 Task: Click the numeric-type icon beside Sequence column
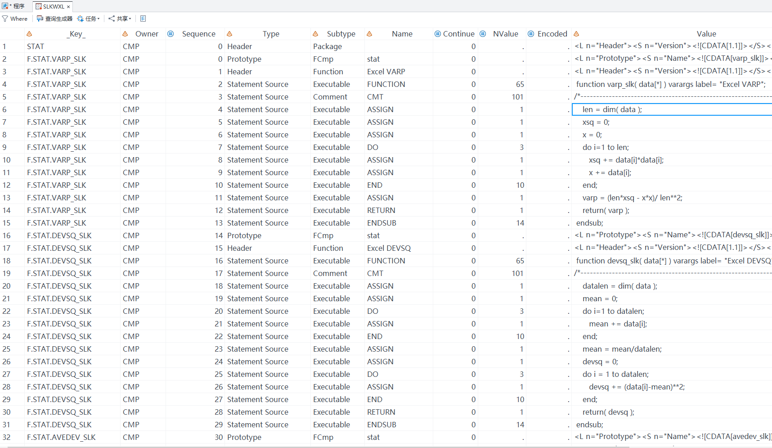click(171, 34)
